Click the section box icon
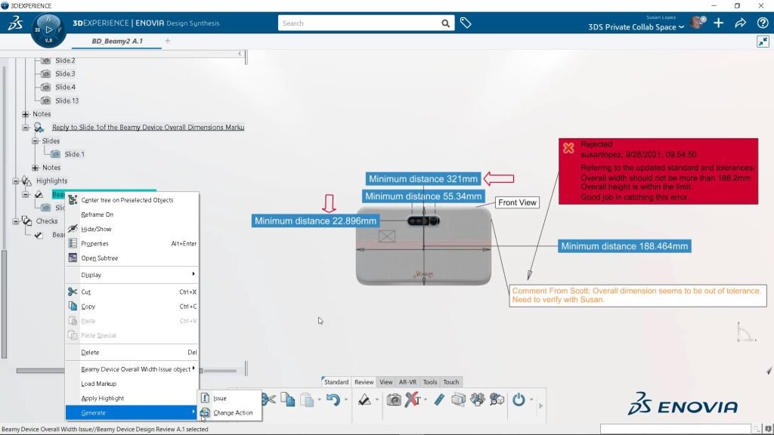 click(x=458, y=399)
